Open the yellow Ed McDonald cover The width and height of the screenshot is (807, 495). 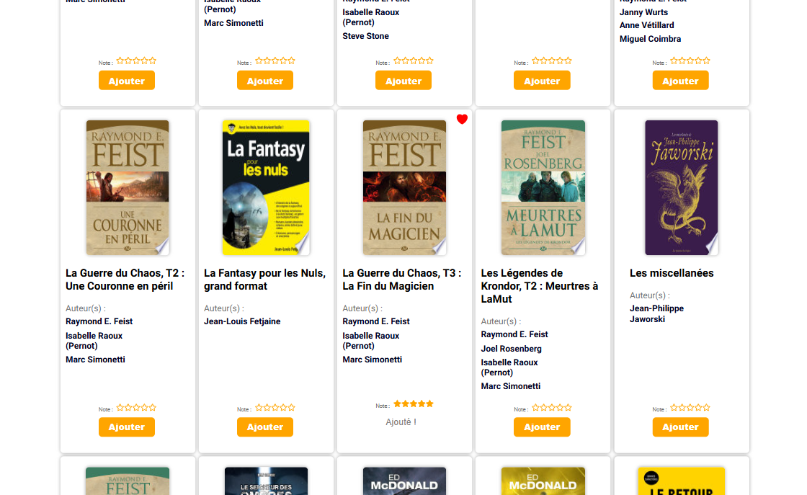coord(543,481)
